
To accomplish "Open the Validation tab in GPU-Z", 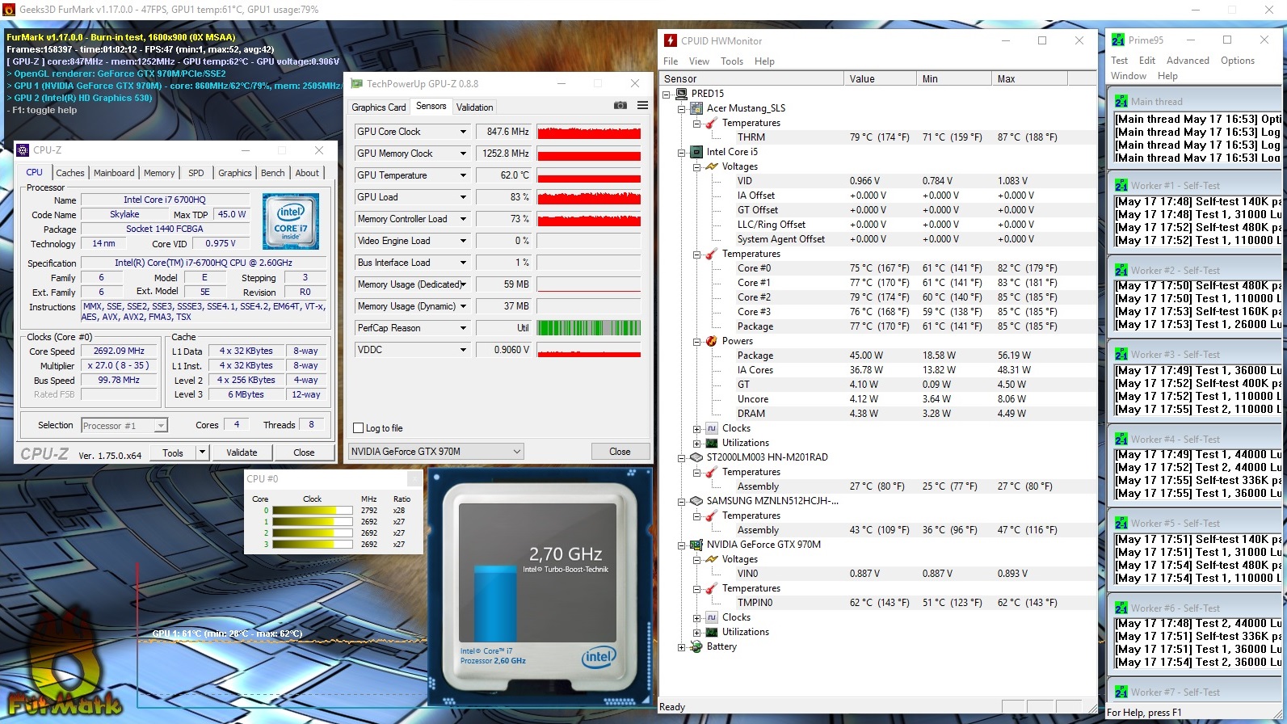I will point(474,107).
